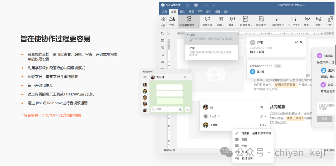Click the undo arrow icon
The width and height of the screenshot is (336, 166).
click(214, 5)
